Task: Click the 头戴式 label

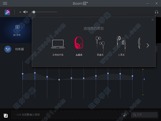Action: point(79,55)
